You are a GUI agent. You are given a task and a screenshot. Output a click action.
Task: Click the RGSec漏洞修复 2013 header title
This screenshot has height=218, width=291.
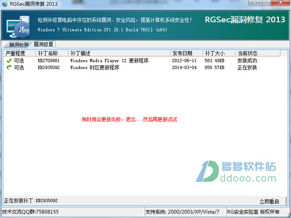click(x=245, y=20)
